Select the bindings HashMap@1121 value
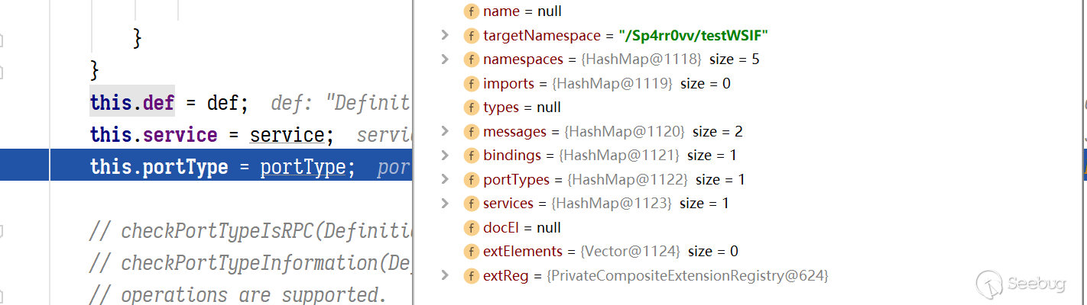Screen dimensions: 1087x305 pos(618,156)
